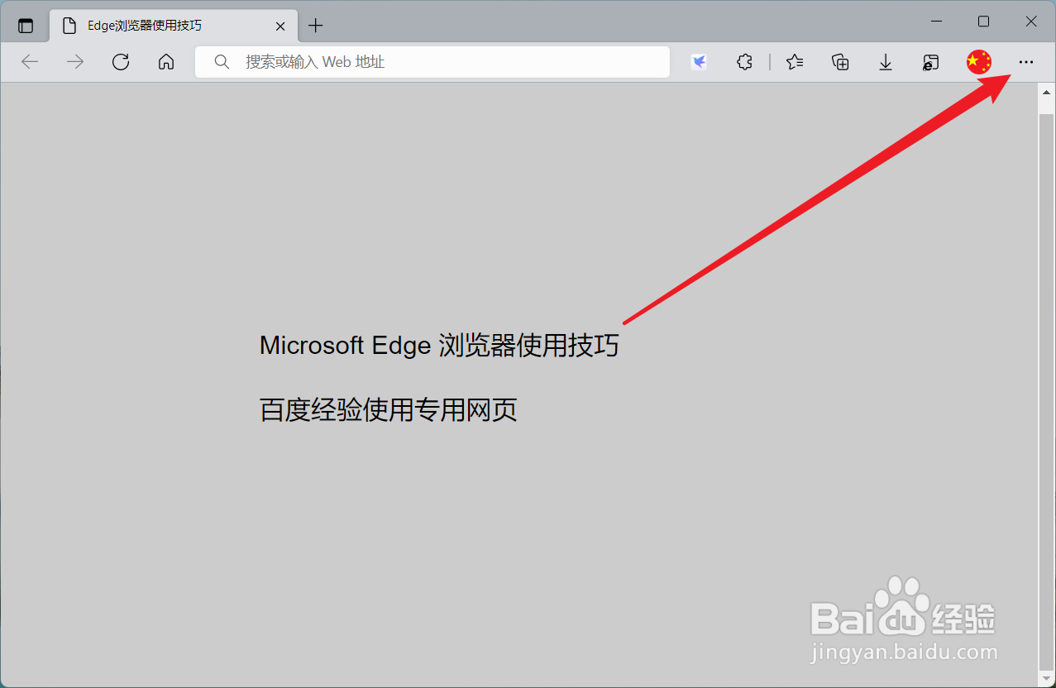The height and width of the screenshot is (688, 1056).
Task: Open the home page
Action: 166,62
